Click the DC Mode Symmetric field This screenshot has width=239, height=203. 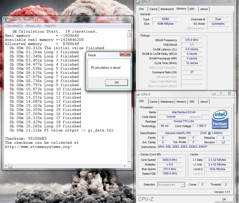click(x=218, y=24)
